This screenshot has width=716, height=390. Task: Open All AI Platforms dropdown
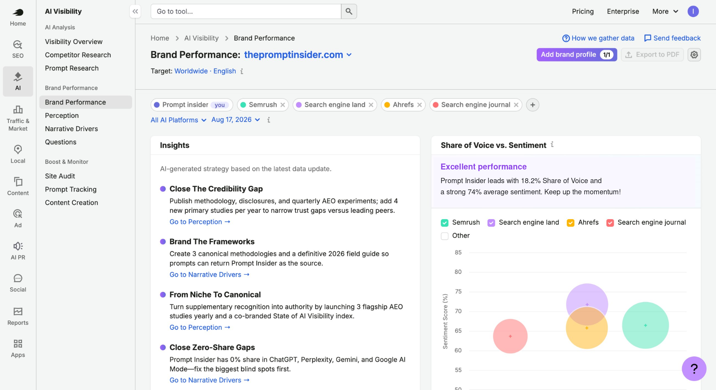point(178,120)
